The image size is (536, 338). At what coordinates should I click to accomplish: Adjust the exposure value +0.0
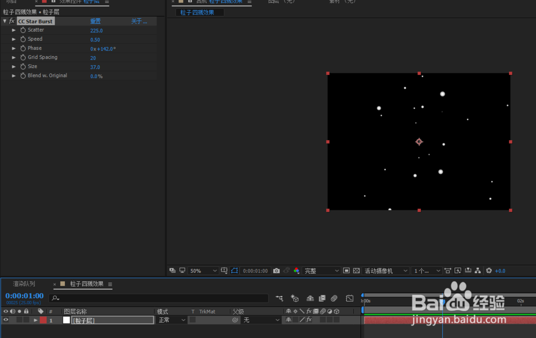(500, 271)
